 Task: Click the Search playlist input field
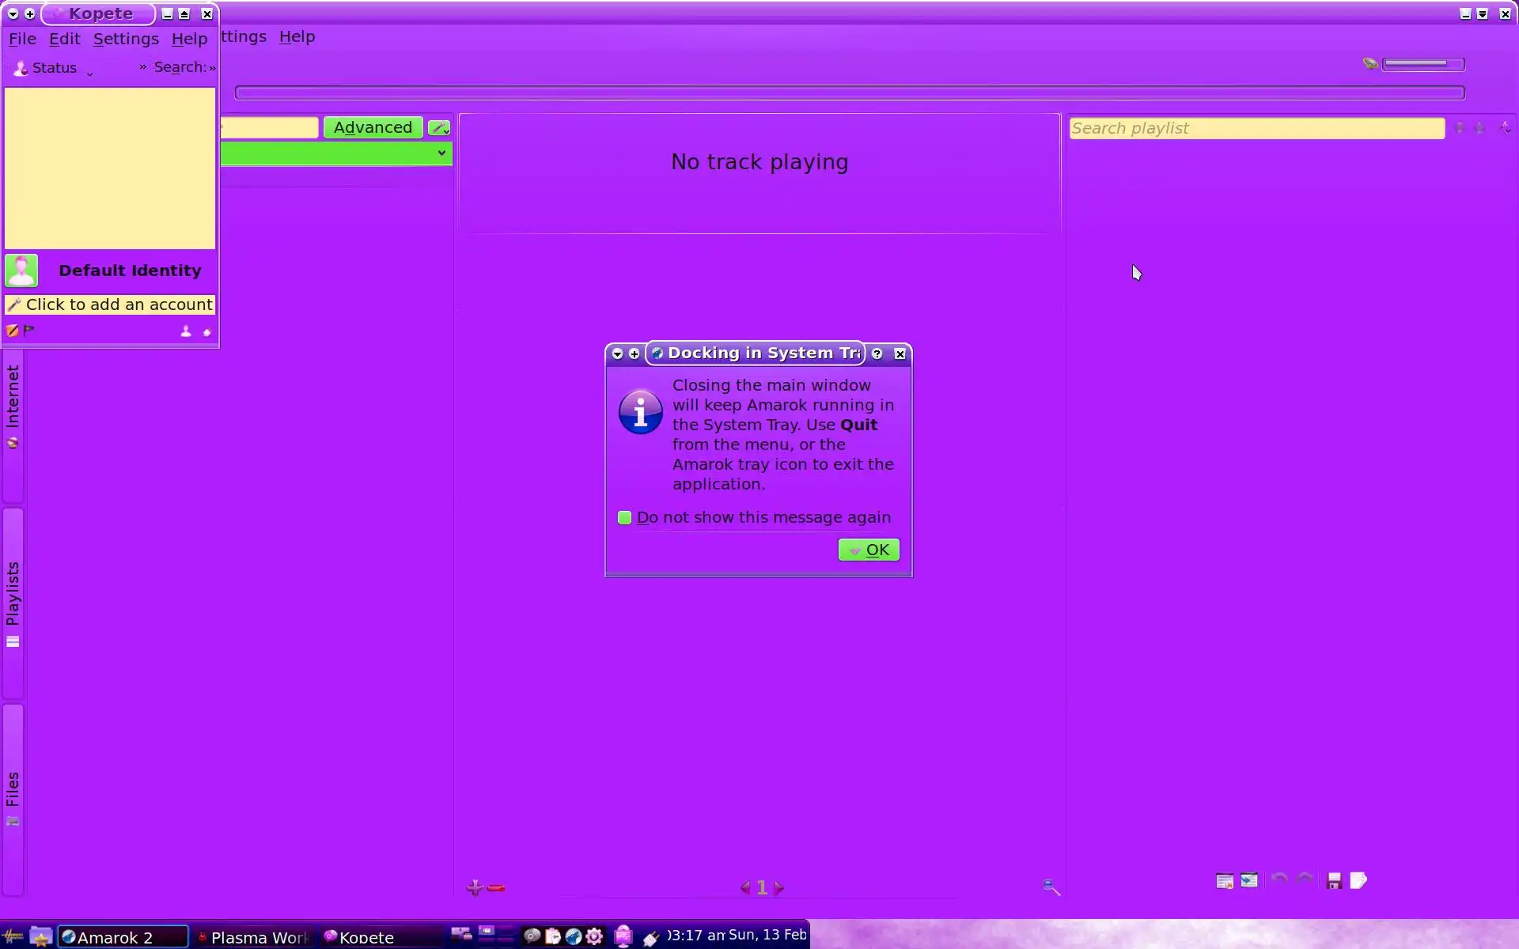click(x=1256, y=128)
